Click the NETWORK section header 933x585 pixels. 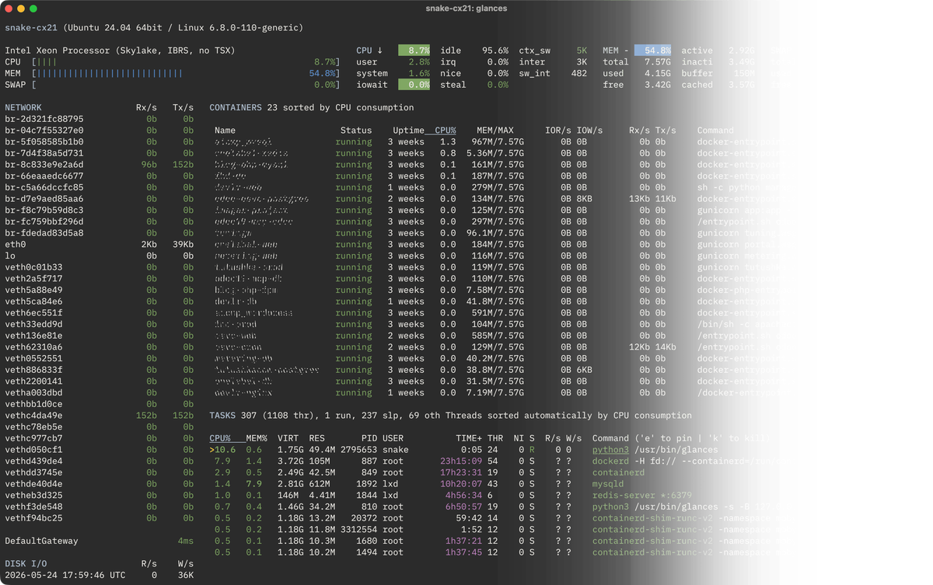pyautogui.click(x=23, y=108)
